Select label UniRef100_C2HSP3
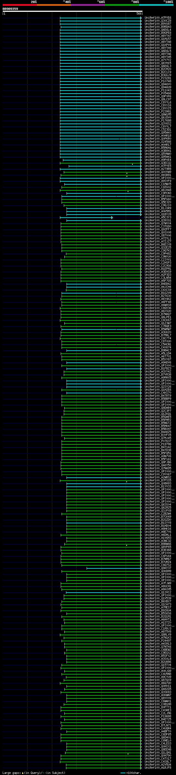176x775 pixels. 158,263
